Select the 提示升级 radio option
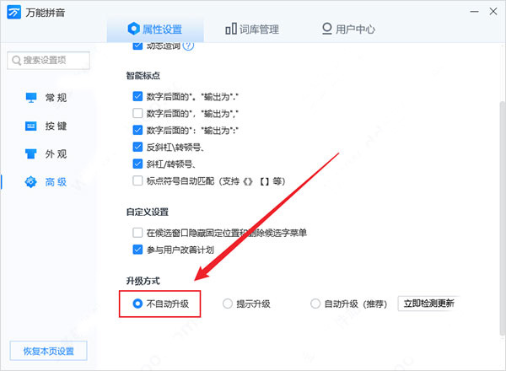The width and height of the screenshot is (506, 371). [x=228, y=304]
